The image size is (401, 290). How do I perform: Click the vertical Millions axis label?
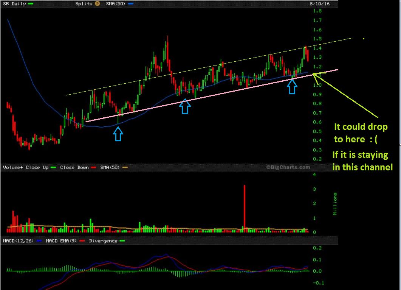(335, 204)
